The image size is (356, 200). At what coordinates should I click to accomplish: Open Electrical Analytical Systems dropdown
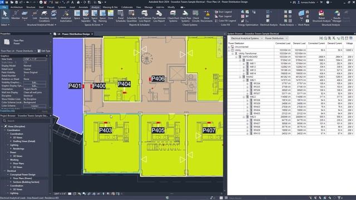click(x=247, y=38)
